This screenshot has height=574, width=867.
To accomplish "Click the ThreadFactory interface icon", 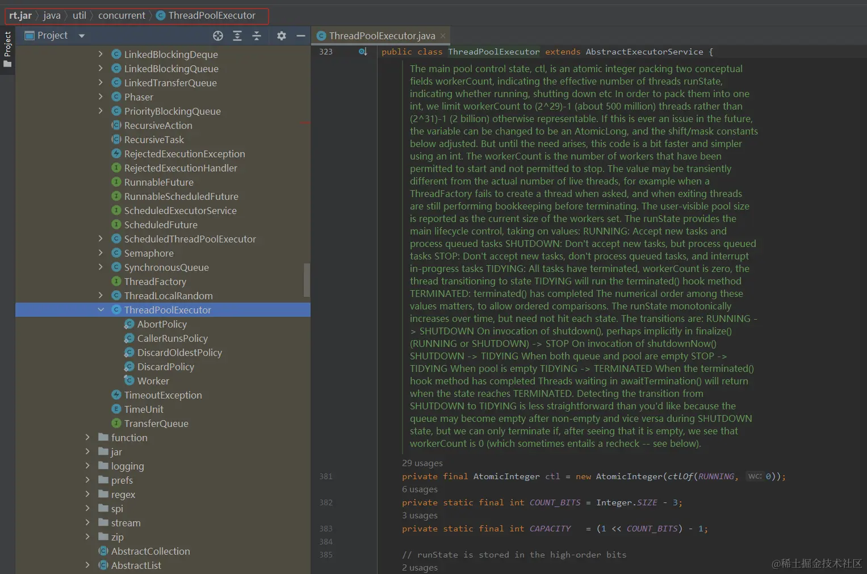I will click(x=116, y=281).
